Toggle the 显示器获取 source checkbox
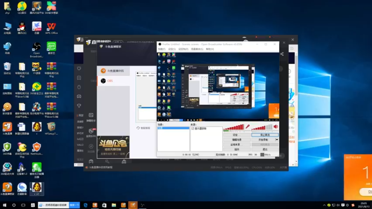This screenshot has width=372, height=209. pos(193,129)
